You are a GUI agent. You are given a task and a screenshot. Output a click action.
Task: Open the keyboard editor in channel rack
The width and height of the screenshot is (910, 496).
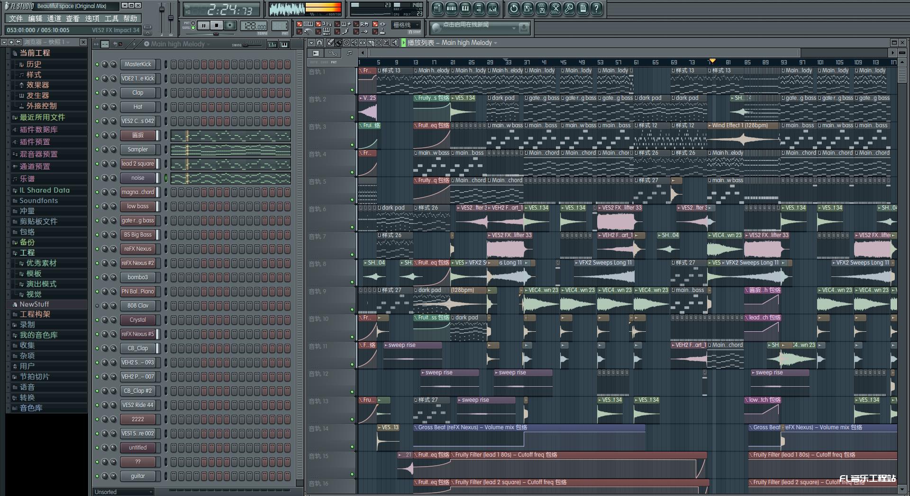[284, 44]
